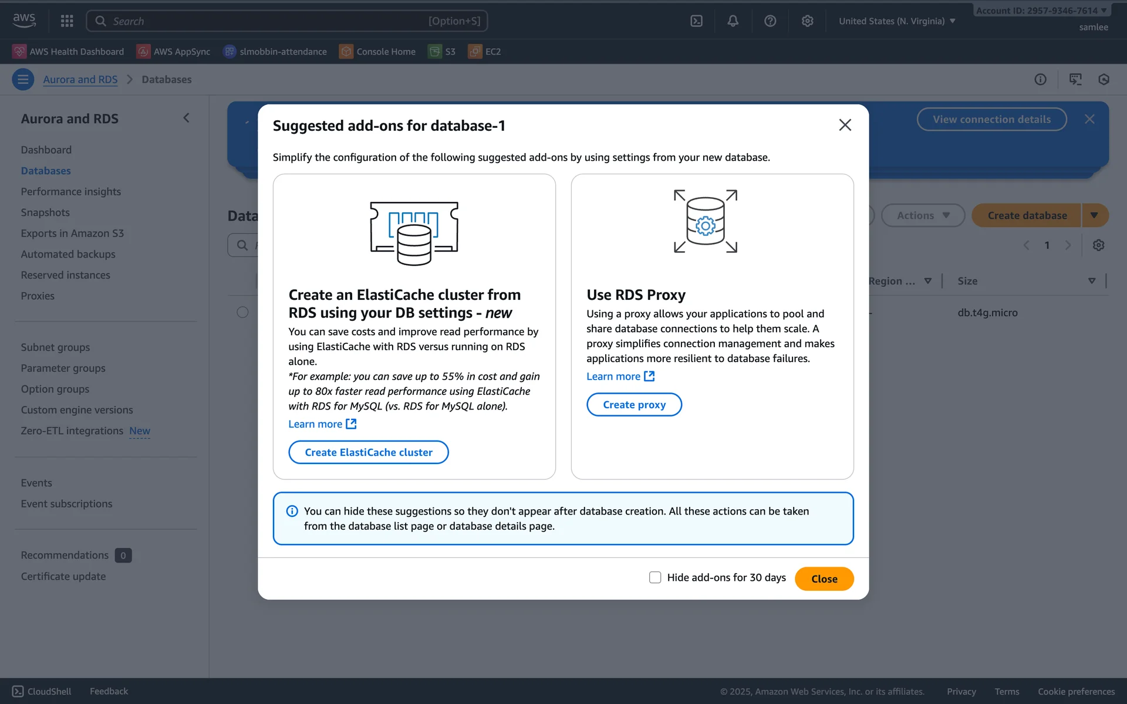Check Hide add-ons for 30 days
This screenshot has width=1127, height=704.
point(655,577)
